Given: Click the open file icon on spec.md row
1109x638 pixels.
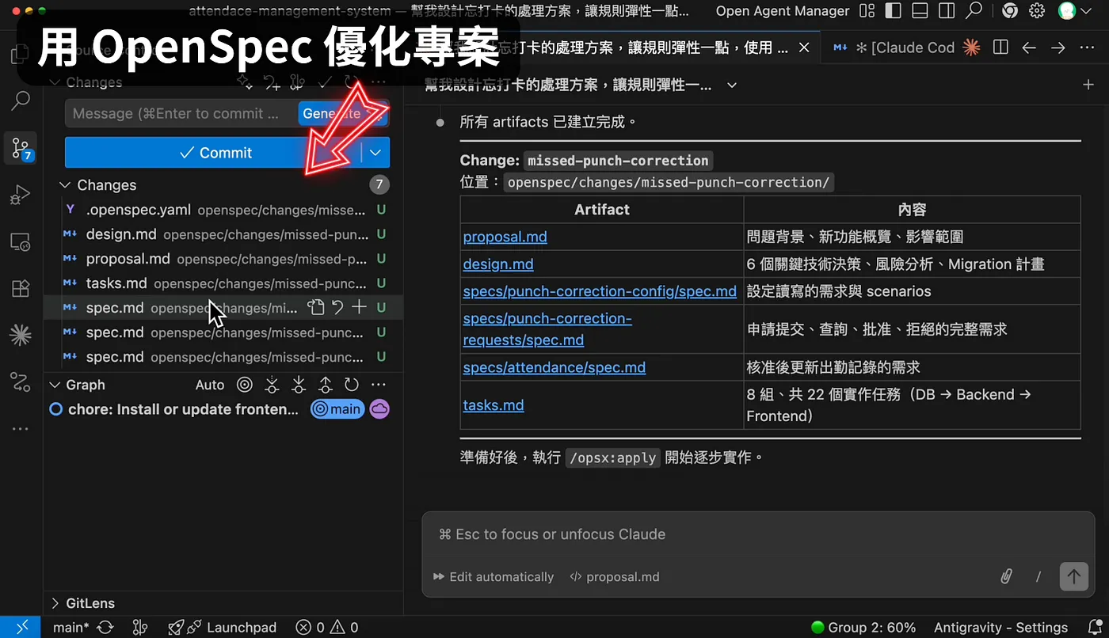Looking at the screenshot, I should 315,307.
